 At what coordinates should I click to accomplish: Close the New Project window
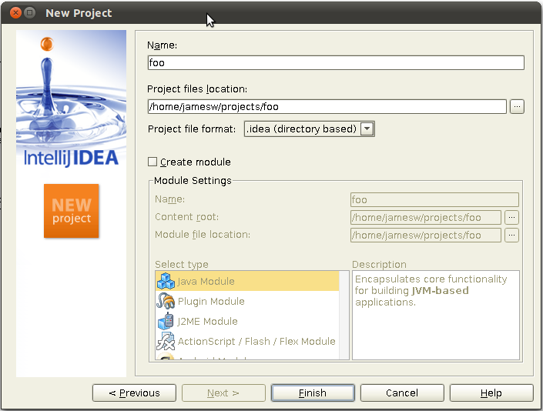coord(13,13)
